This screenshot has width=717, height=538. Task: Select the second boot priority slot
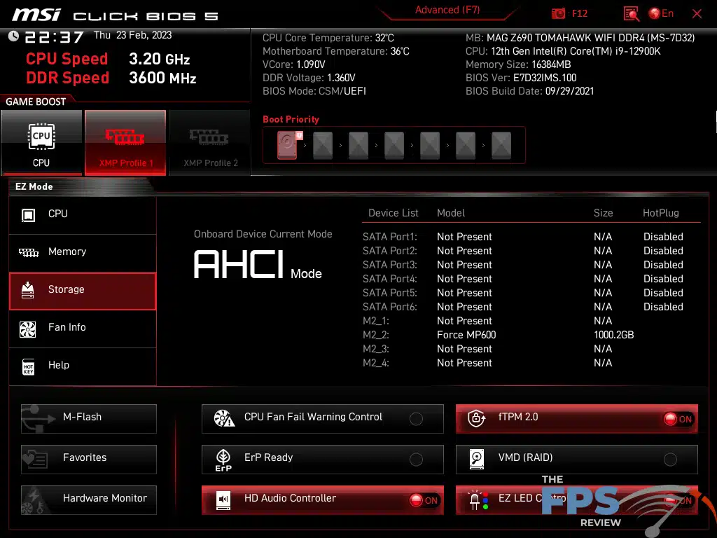tap(323, 145)
